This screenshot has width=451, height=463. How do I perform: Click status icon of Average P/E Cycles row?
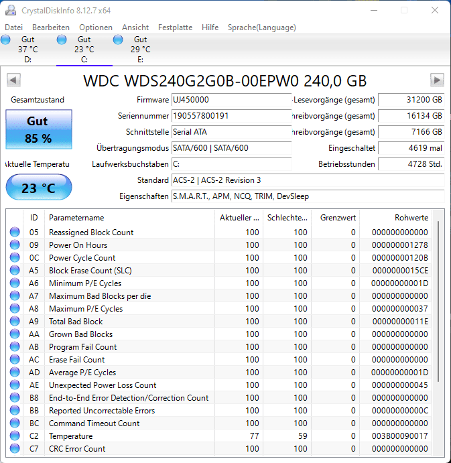tap(15, 372)
